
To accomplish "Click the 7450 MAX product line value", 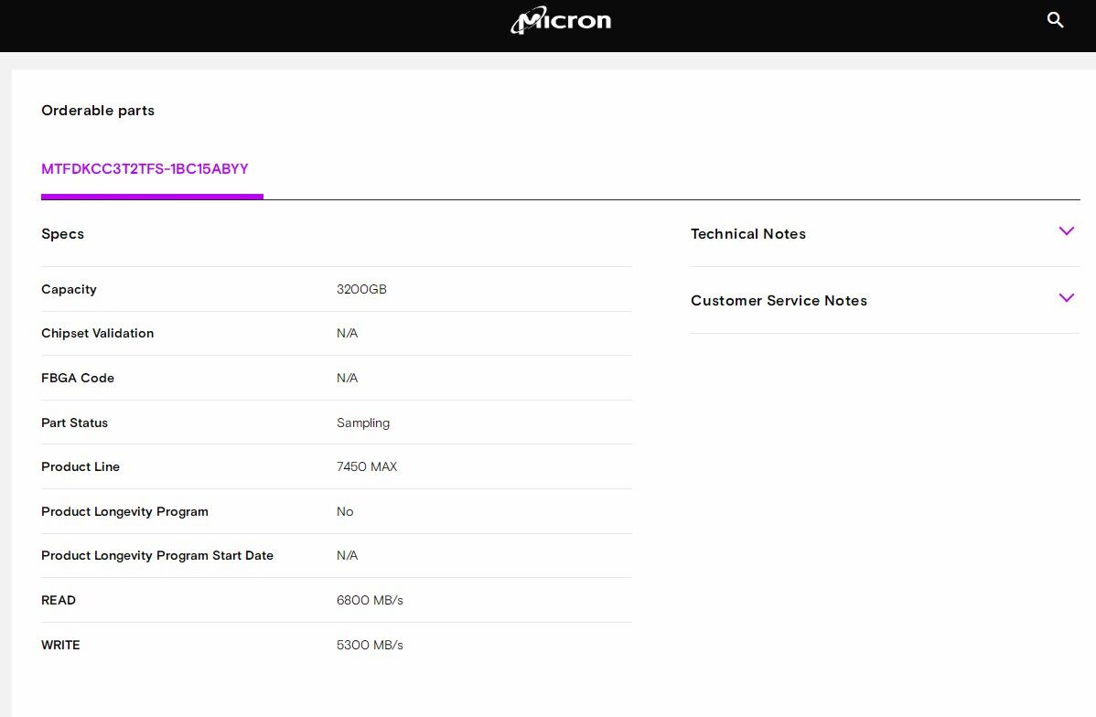I will click(367, 466).
